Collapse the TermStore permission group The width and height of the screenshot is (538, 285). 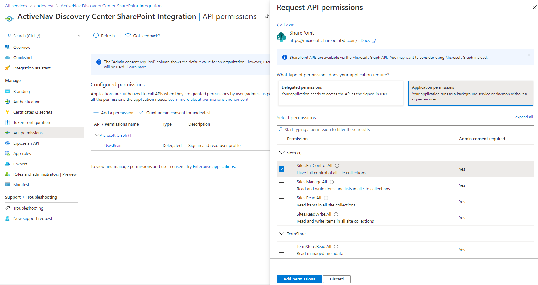(282, 233)
